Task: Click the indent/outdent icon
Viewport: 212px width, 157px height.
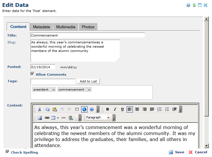Action: (174, 109)
